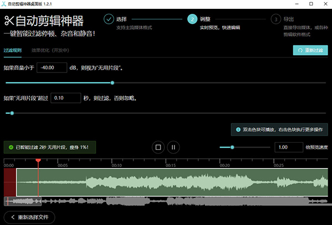The image size is (332, 225).
Task: Switch to the 过滤规则 tab
Action: [12, 50]
